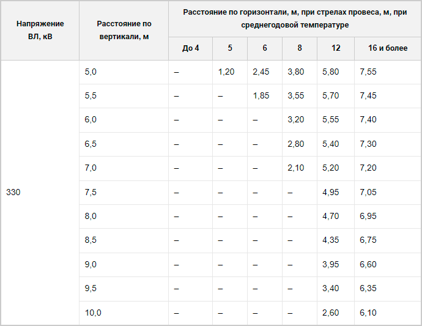Image resolution: width=422 pixels, height=326 pixels.
Task: Click the value 6,10 cell
Action: (x=388, y=313)
